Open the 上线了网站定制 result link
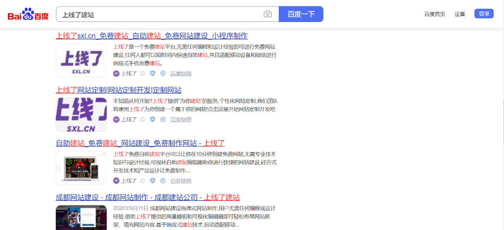The image size is (504, 230). tap(118, 90)
